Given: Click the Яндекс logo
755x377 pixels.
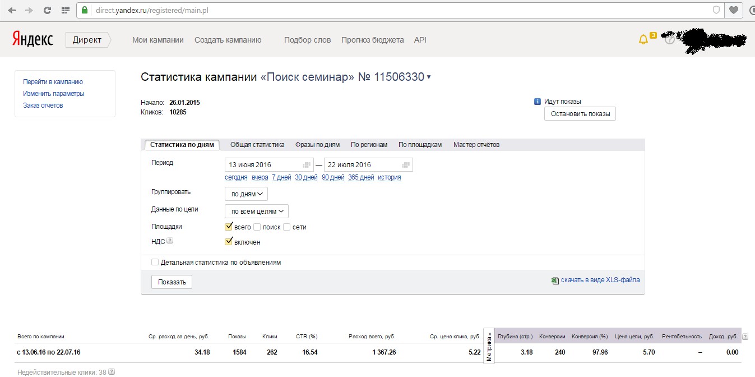Looking at the screenshot, I should 33,39.
